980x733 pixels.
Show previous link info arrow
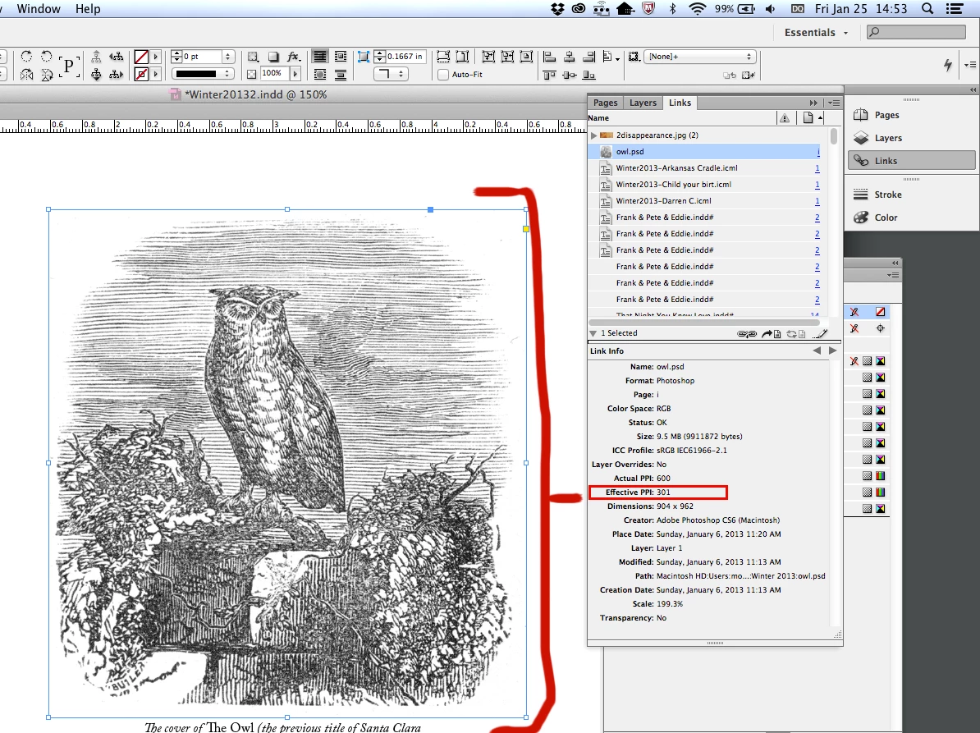click(x=816, y=351)
